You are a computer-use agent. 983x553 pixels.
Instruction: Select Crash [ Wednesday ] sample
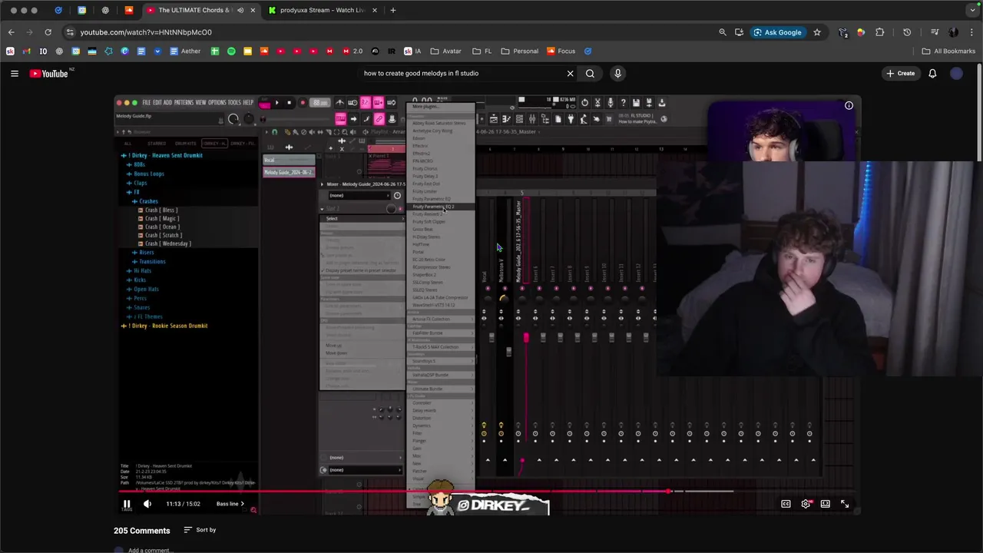[167, 243]
